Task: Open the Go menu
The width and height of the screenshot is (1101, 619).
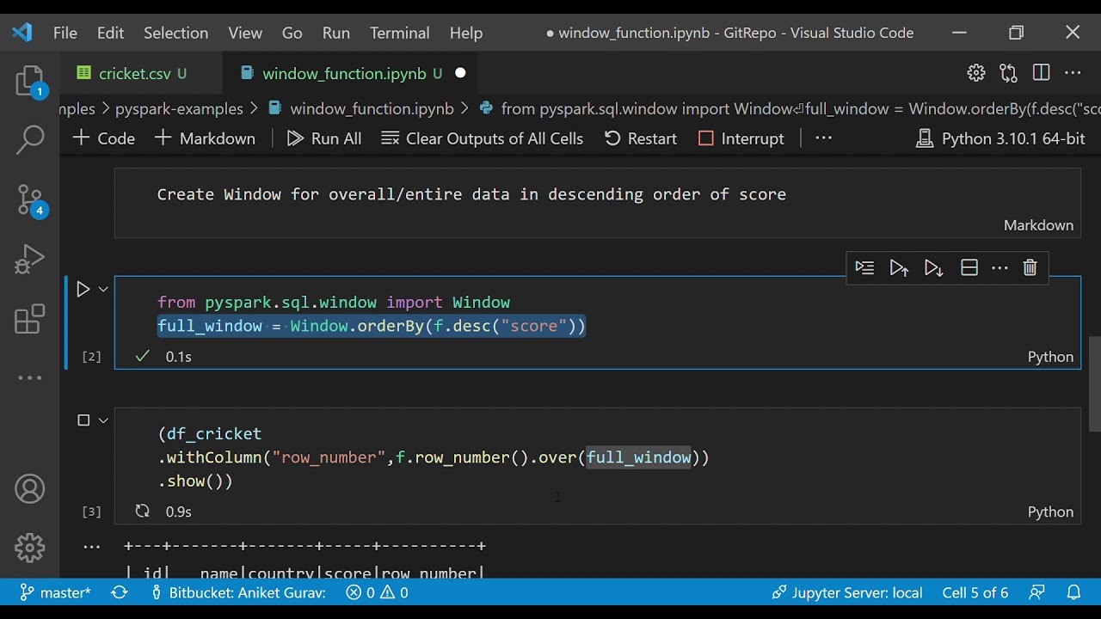Action: (292, 33)
